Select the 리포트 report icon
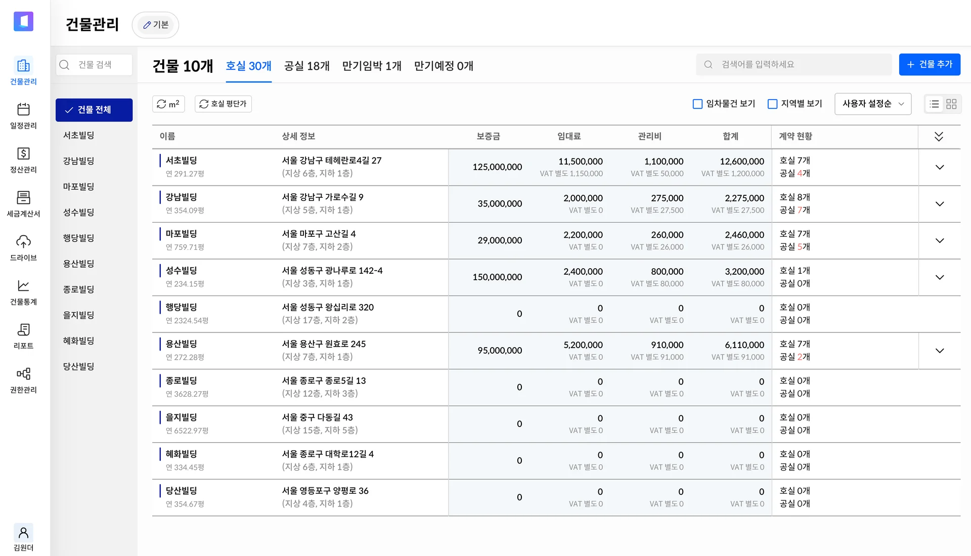Viewport: 971px width, 556px height. [23, 335]
